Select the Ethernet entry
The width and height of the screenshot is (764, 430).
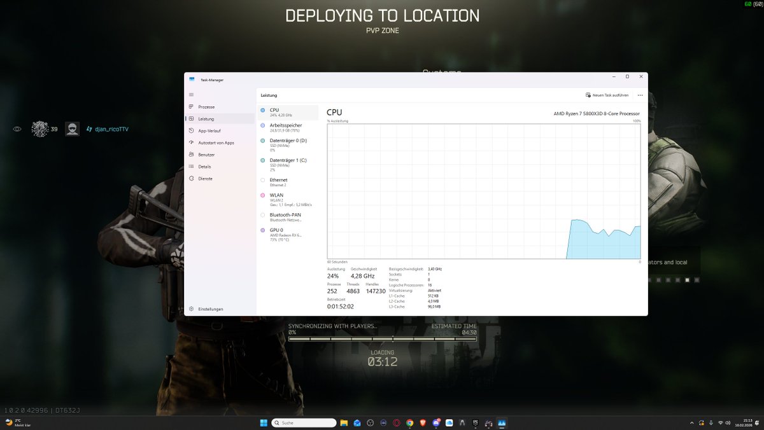(x=288, y=182)
